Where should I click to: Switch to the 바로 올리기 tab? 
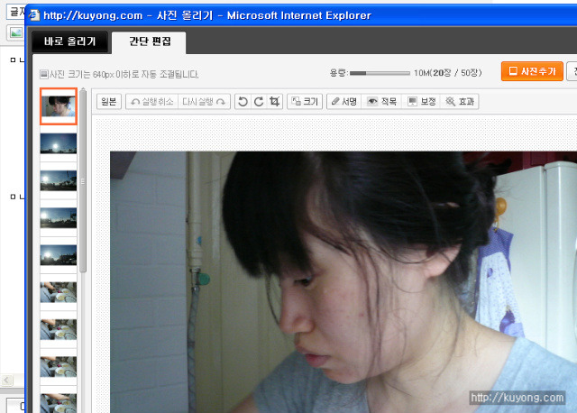[70, 41]
